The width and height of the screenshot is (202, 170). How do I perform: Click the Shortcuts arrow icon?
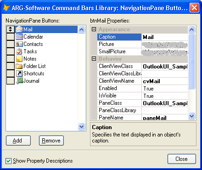(x=19, y=74)
